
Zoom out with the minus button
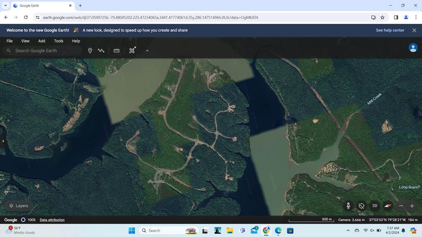(x=401, y=206)
